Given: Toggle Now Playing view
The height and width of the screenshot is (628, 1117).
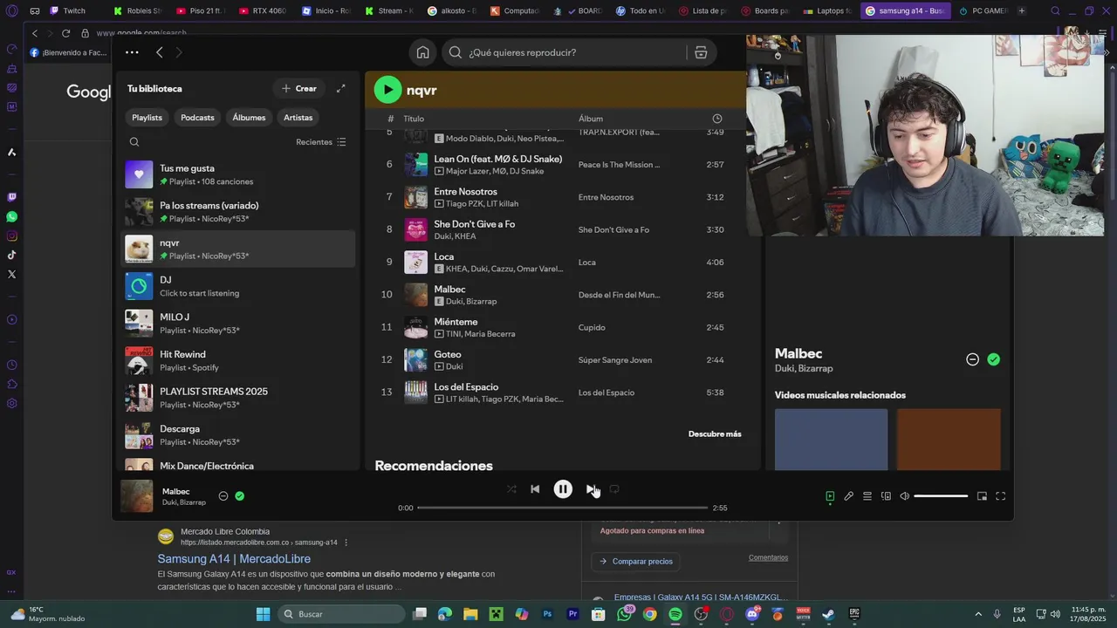Looking at the screenshot, I should [830, 496].
